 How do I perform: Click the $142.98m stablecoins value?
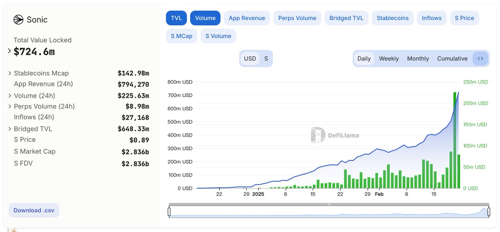[x=133, y=73]
